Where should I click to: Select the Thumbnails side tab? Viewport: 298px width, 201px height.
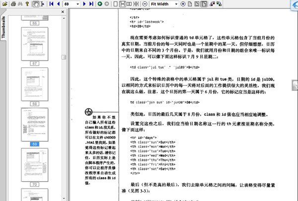click(x=3, y=27)
